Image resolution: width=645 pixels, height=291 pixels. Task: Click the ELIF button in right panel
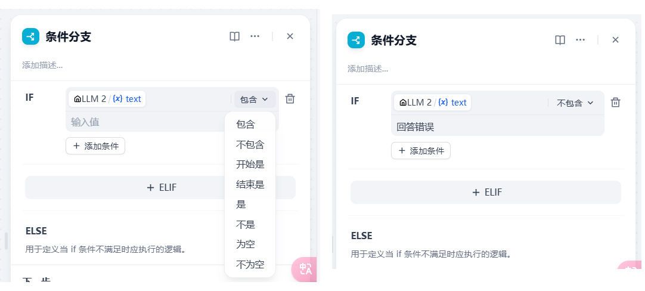486,192
